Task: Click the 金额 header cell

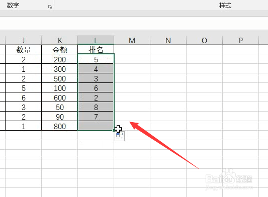Action: 60,50
